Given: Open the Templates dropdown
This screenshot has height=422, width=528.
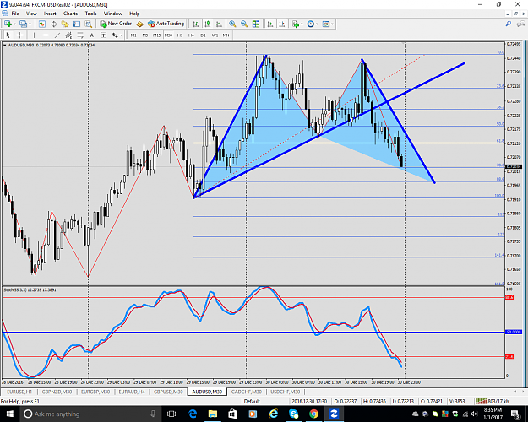Looking at the screenshot, I should pyautogui.click(x=328, y=24).
